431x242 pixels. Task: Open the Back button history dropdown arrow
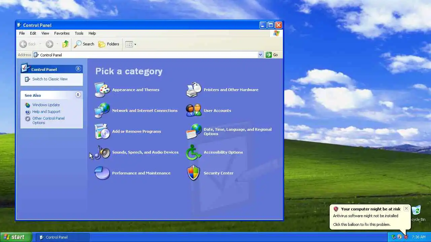click(x=40, y=44)
